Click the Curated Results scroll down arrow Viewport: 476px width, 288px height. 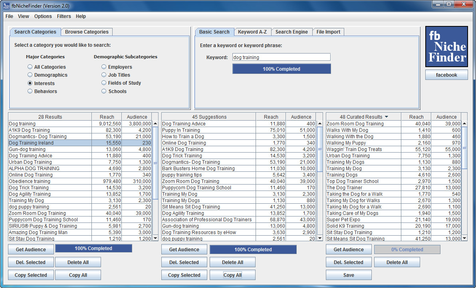(464, 238)
